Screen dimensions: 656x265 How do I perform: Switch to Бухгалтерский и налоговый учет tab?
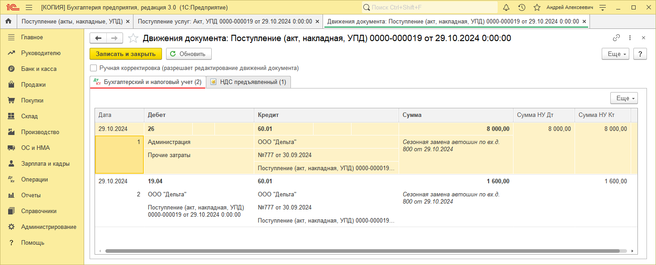click(x=147, y=82)
